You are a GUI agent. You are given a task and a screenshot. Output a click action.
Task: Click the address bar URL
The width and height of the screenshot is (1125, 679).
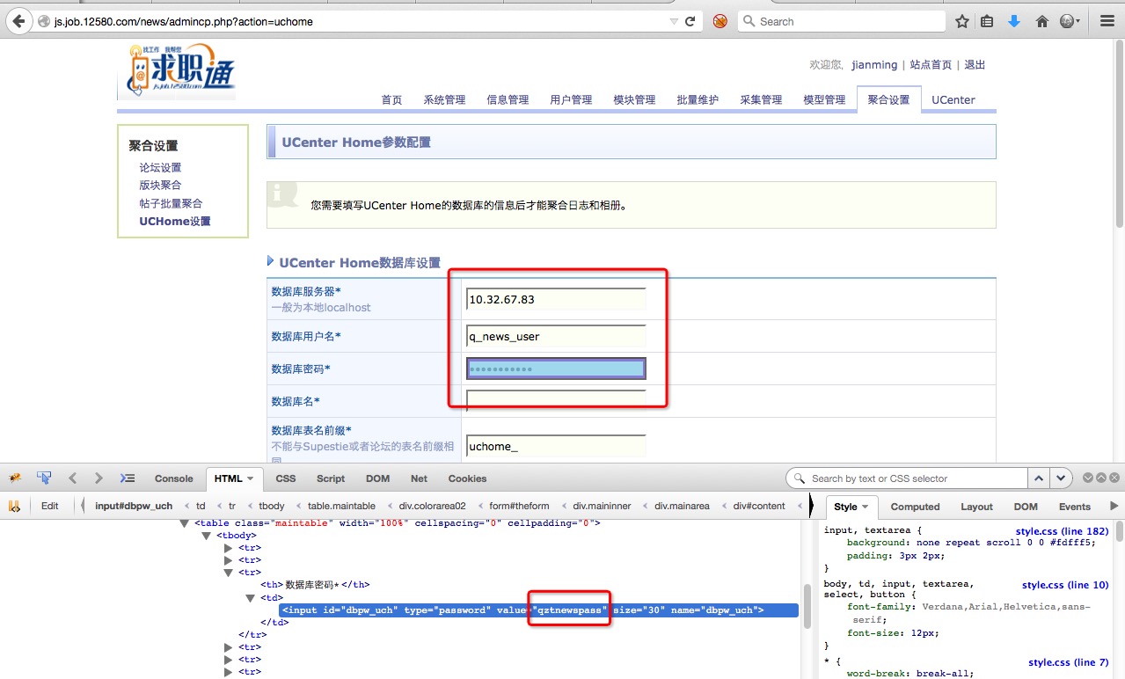pyautogui.click(x=184, y=21)
